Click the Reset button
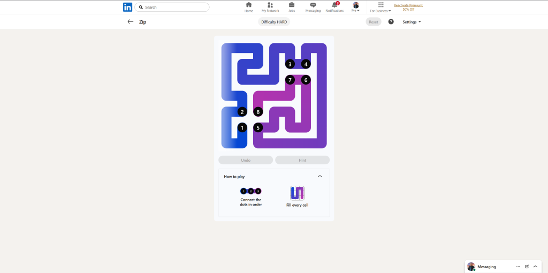This screenshot has height=273, width=548. (x=373, y=22)
